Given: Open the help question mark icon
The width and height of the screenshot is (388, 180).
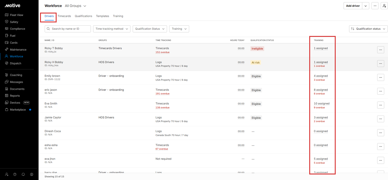Looking at the screenshot, I should point(15,174).
